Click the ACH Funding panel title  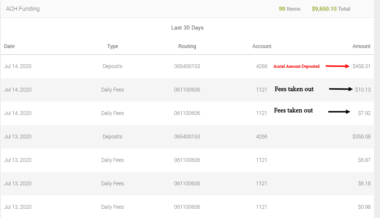point(23,9)
